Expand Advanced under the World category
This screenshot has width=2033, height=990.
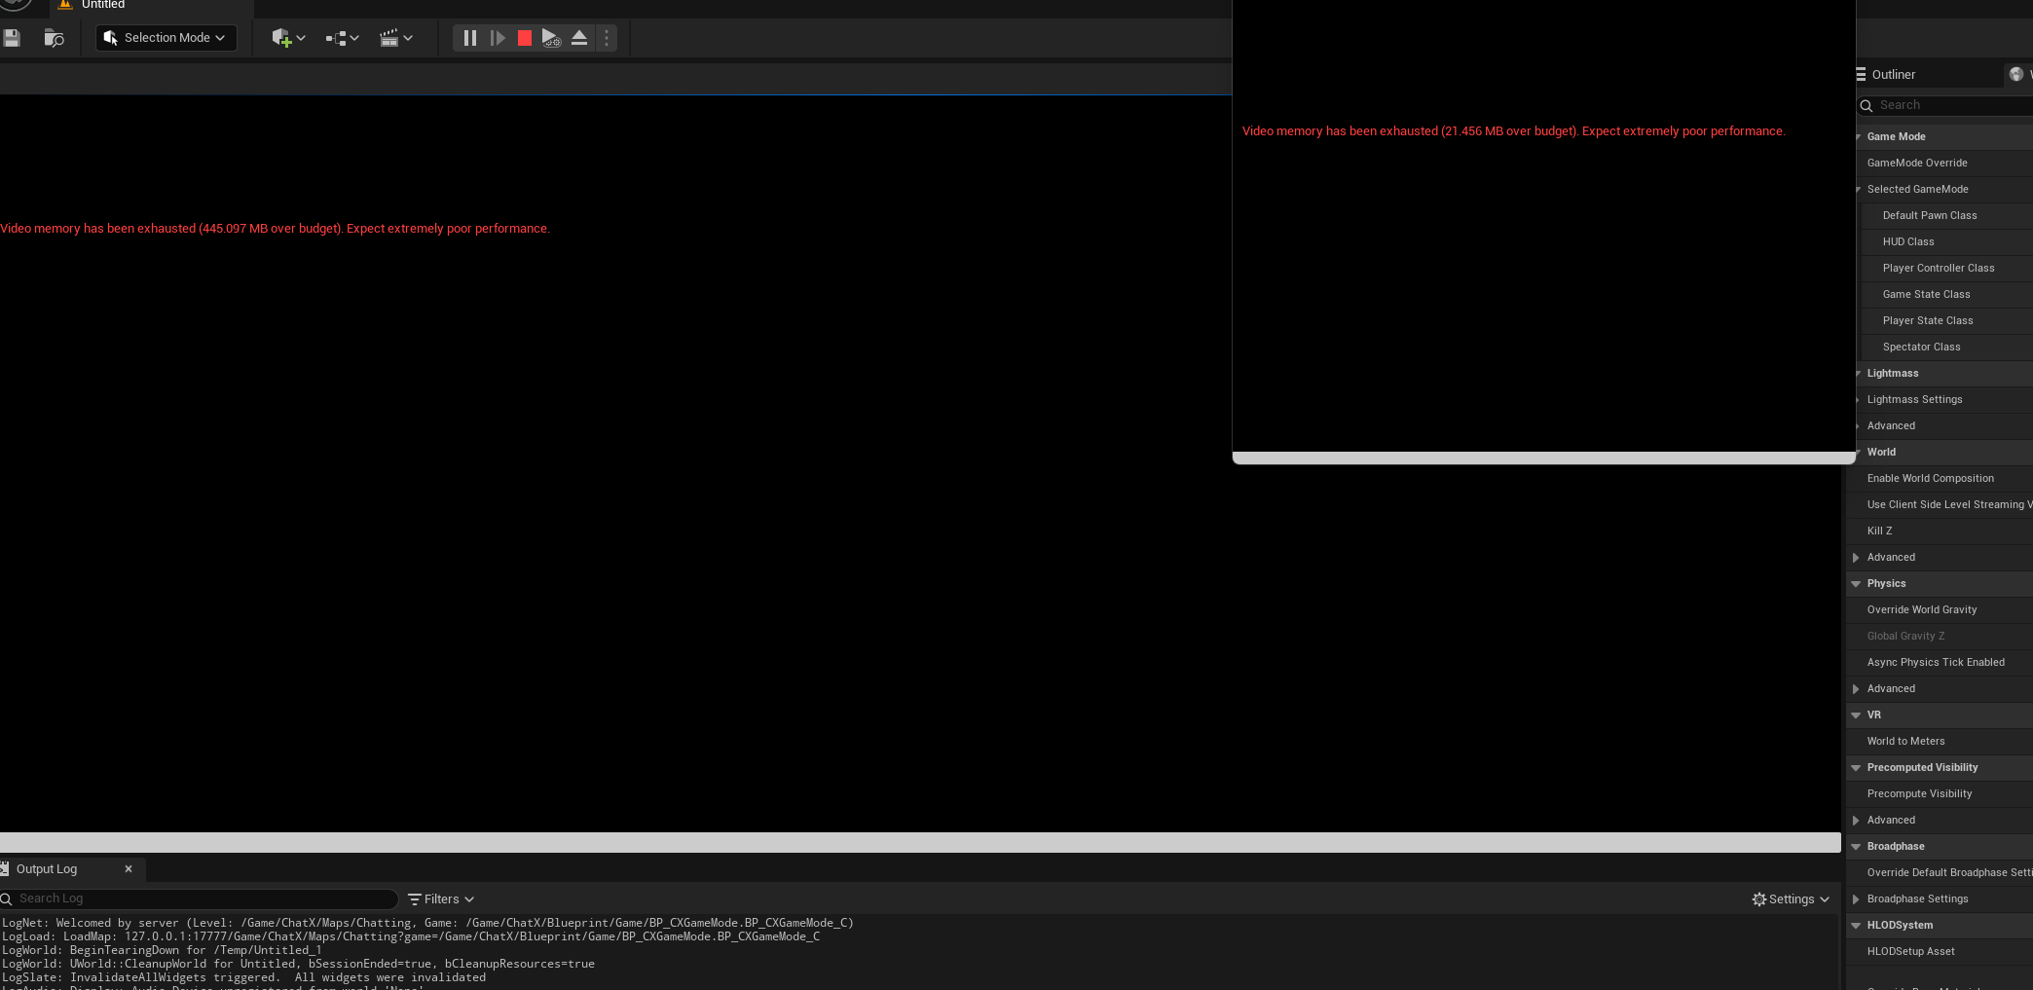click(x=1856, y=558)
